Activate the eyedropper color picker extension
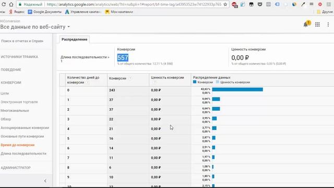 tap(303, 4)
